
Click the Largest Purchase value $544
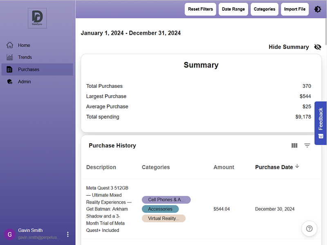pos(305,96)
